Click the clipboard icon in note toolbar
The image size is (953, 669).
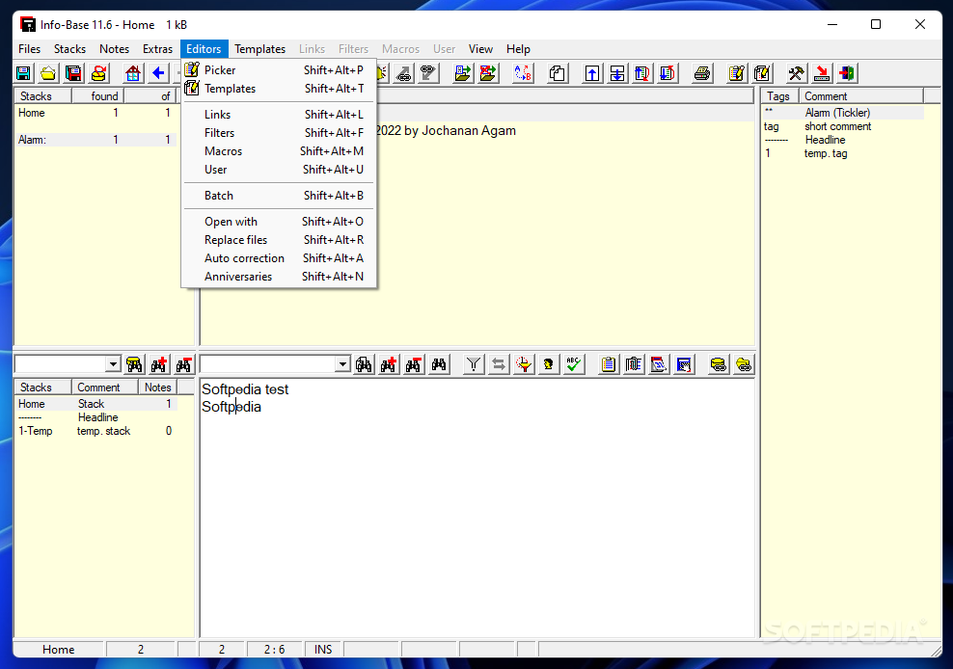coord(608,364)
